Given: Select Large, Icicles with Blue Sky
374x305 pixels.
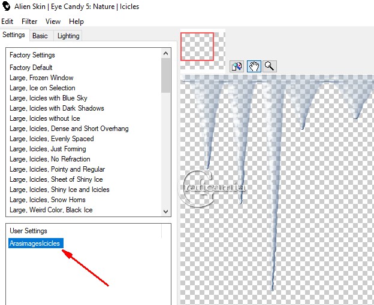Looking at the screenshot, I should [49, 98].
